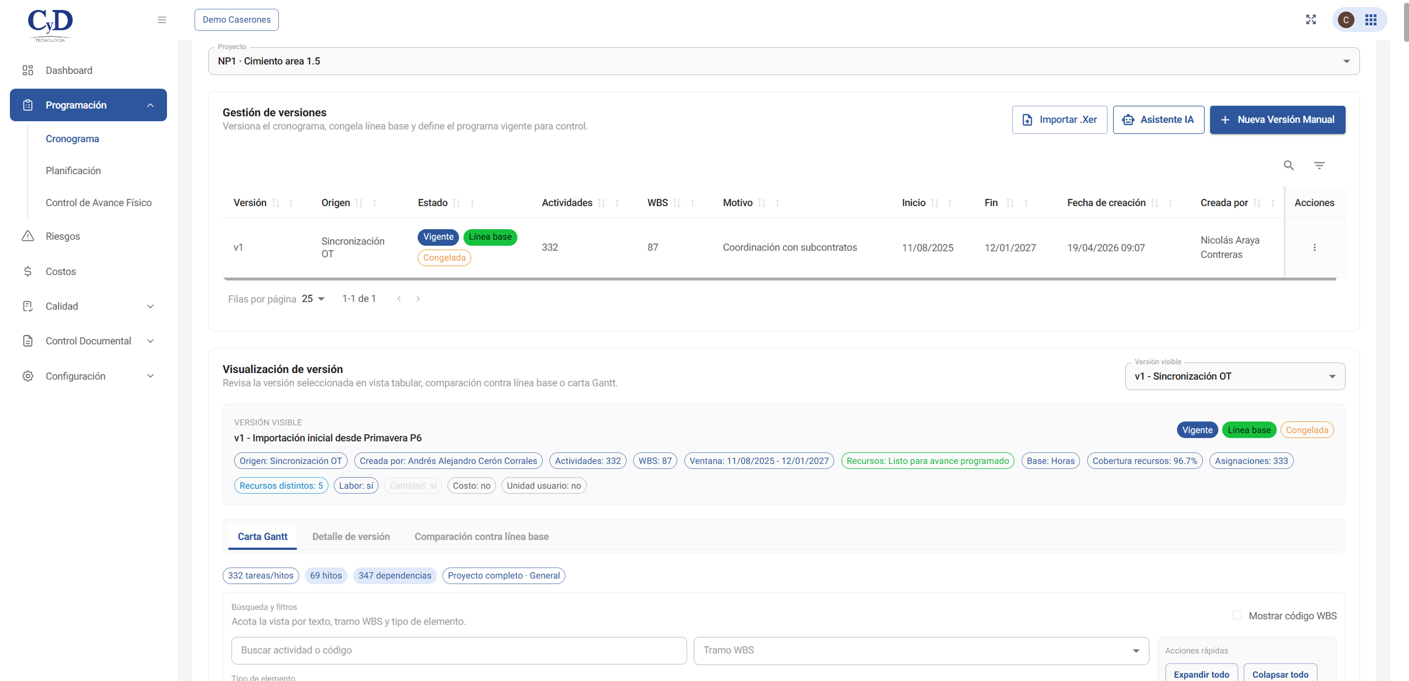Screen dimensions: 1409x681
Task: Open the Proyecto dropdown
Action: click(x=784, y=61)
